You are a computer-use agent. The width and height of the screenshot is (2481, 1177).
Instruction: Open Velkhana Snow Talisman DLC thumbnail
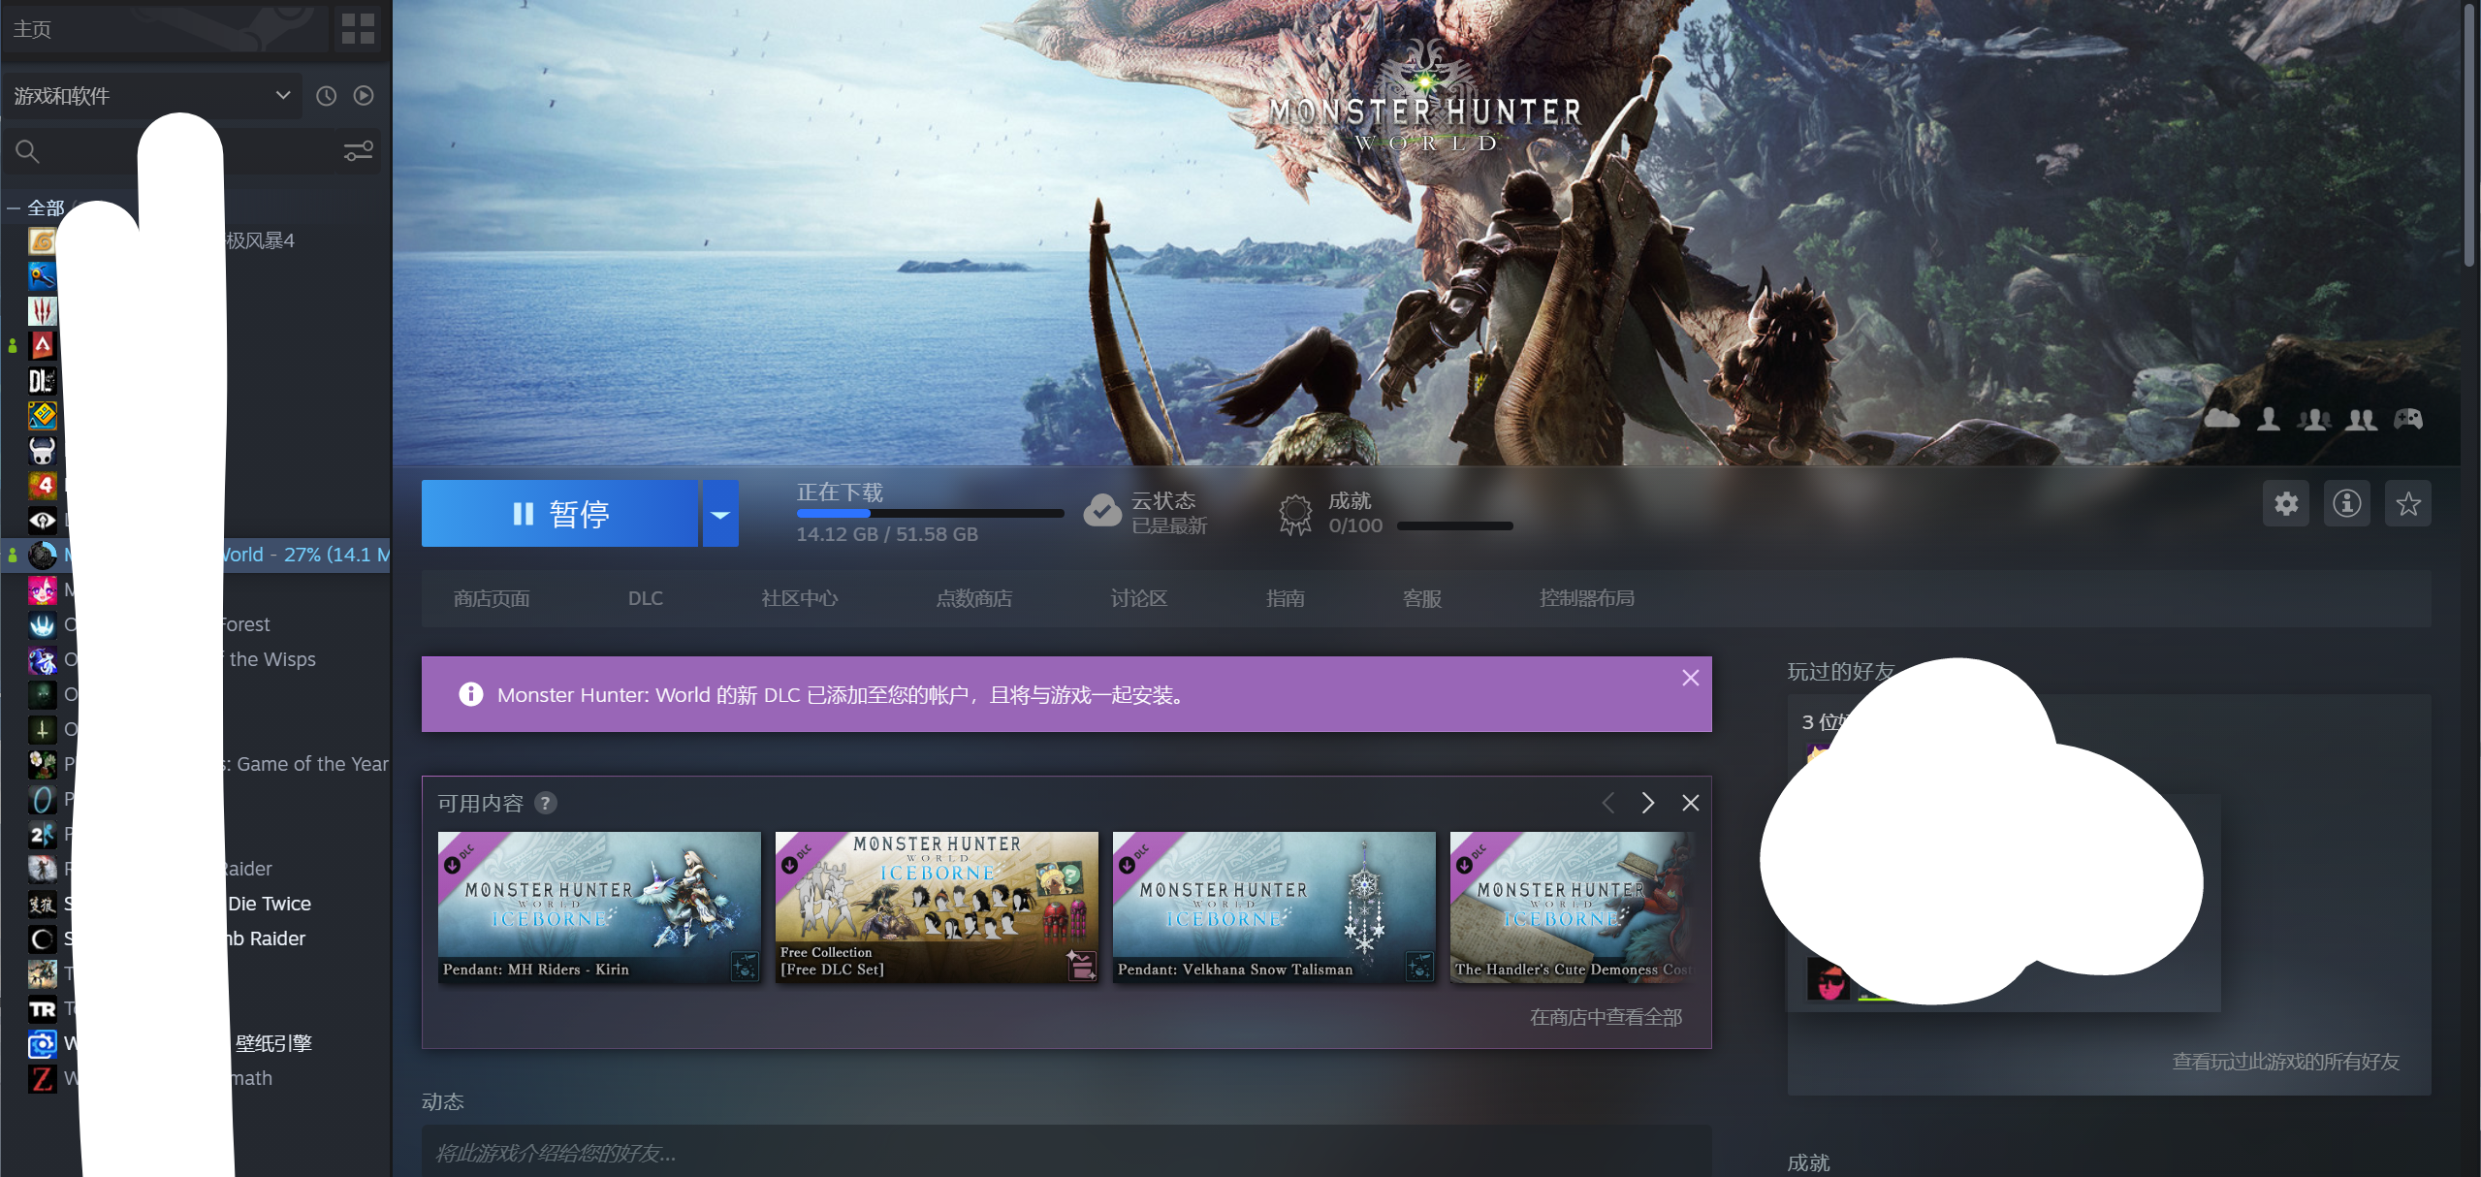point(1274,907)
